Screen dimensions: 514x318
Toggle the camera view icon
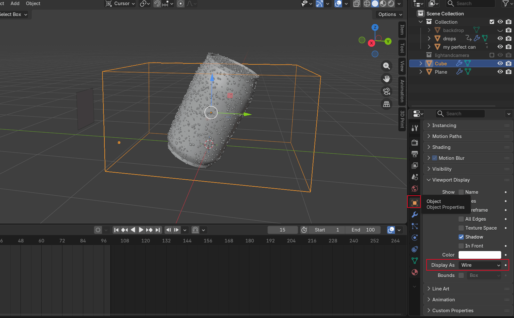387,91
